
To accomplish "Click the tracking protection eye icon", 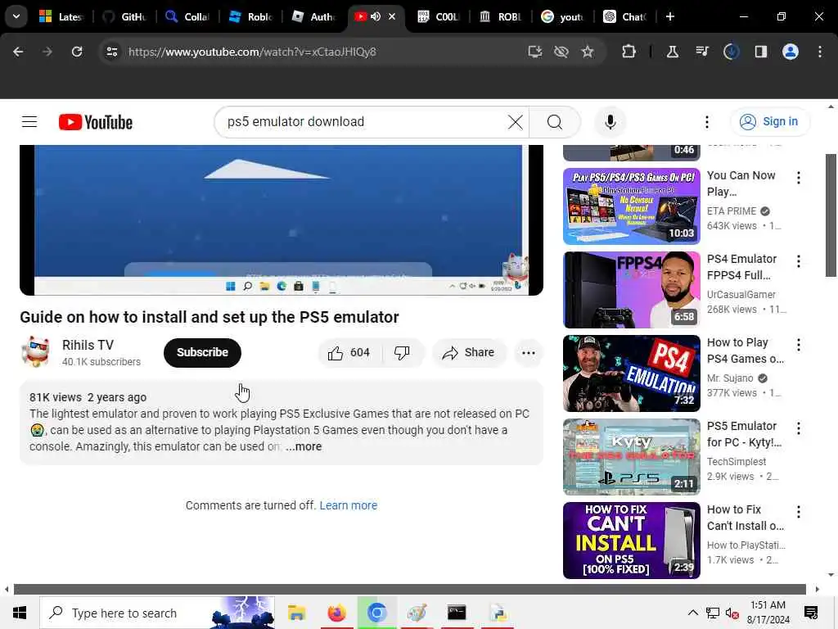I will (561, 52).
